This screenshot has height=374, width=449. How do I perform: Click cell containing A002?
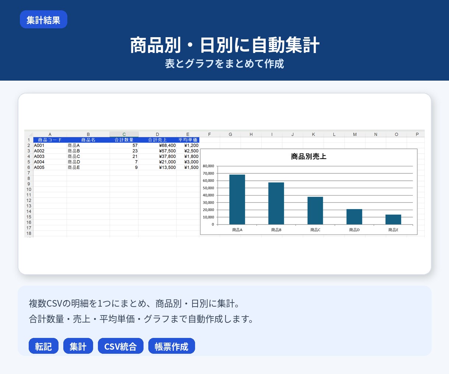click(50, 151)
